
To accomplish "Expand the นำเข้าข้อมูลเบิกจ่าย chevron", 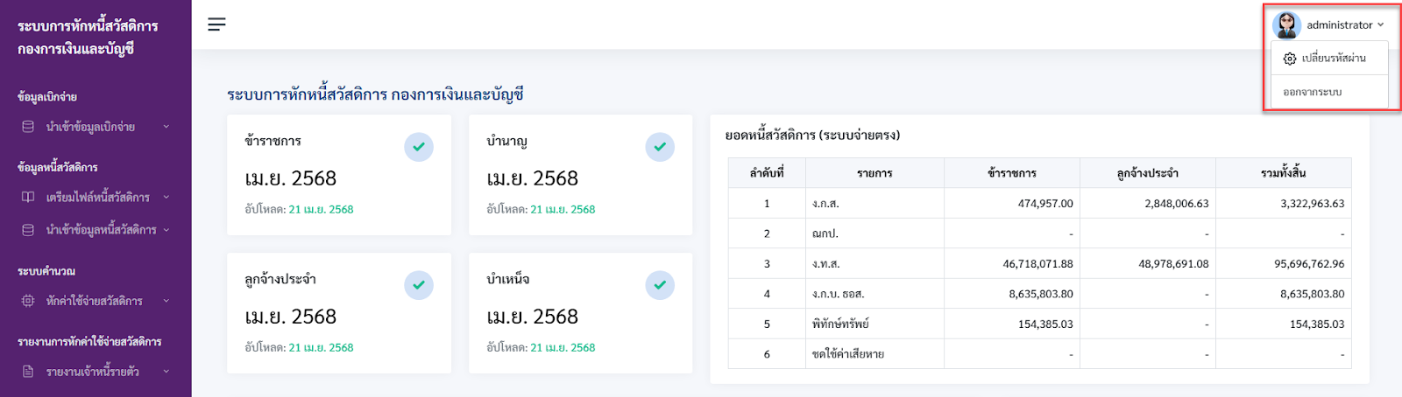I will pyautogui.click(x=166, y=127).
